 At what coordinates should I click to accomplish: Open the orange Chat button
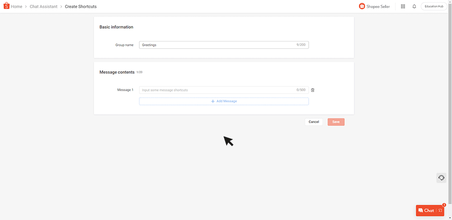427,211
